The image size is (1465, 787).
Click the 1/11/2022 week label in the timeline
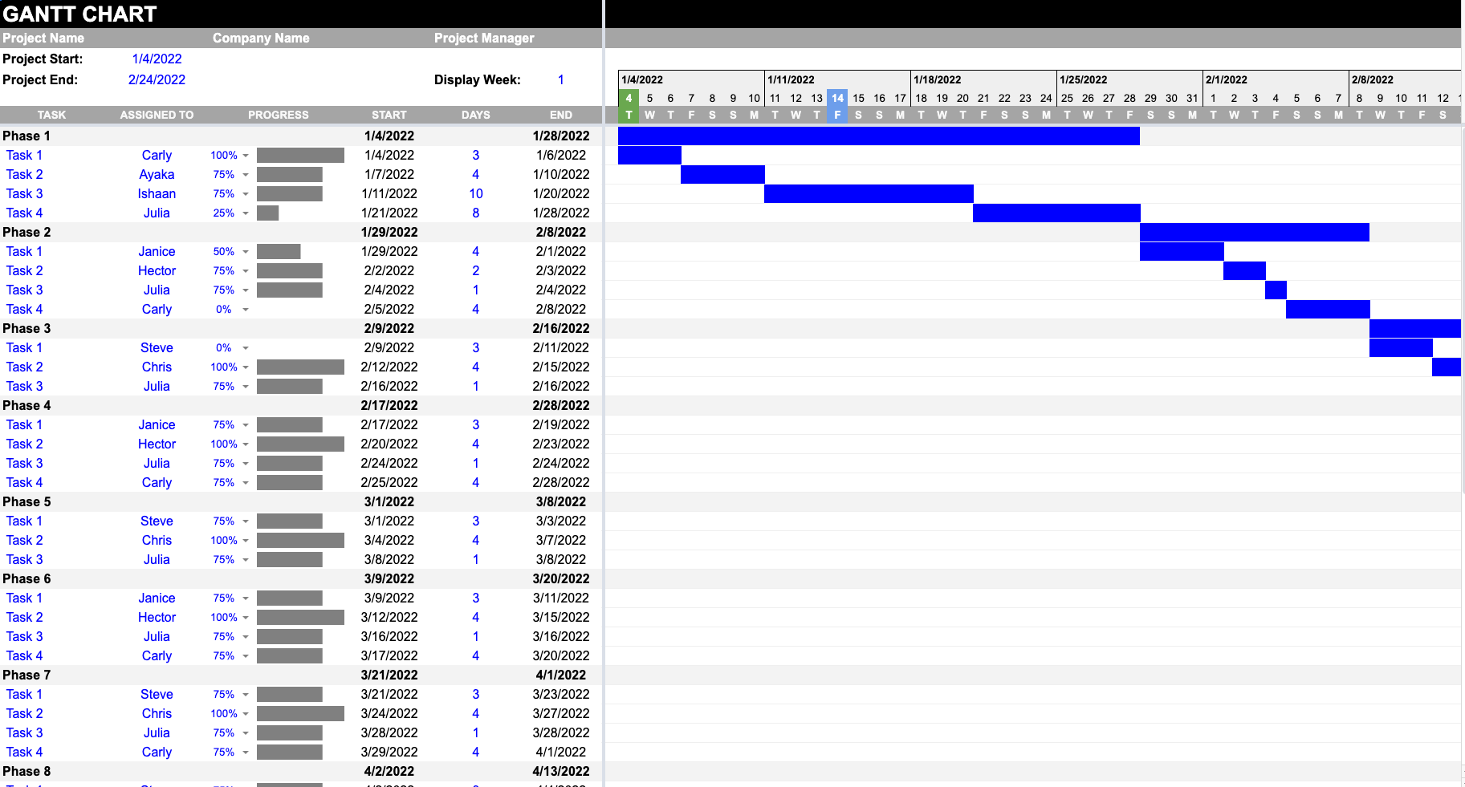click(792, 79)
